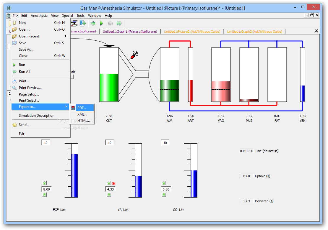Click the CO value field showing 5.00
This screenshot has width=328, height=230.
pyautogui.click(x=166, y=189)
